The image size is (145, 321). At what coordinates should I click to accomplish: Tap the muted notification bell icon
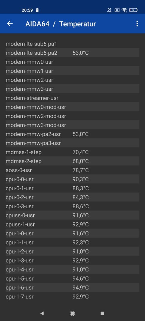click(x=110, y=10)
